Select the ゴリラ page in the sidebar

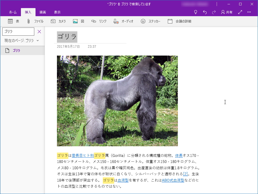pyautogui.click(x=17, y=51)
